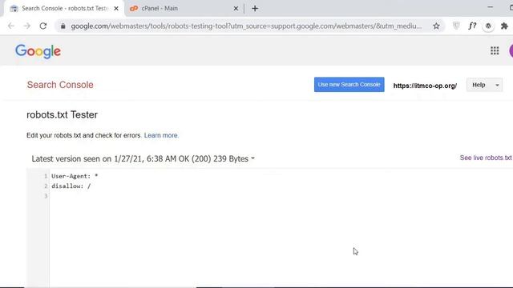The image size is (513, 288).
Task: Focus the browser address bar URL
Action: pos(246,26)
